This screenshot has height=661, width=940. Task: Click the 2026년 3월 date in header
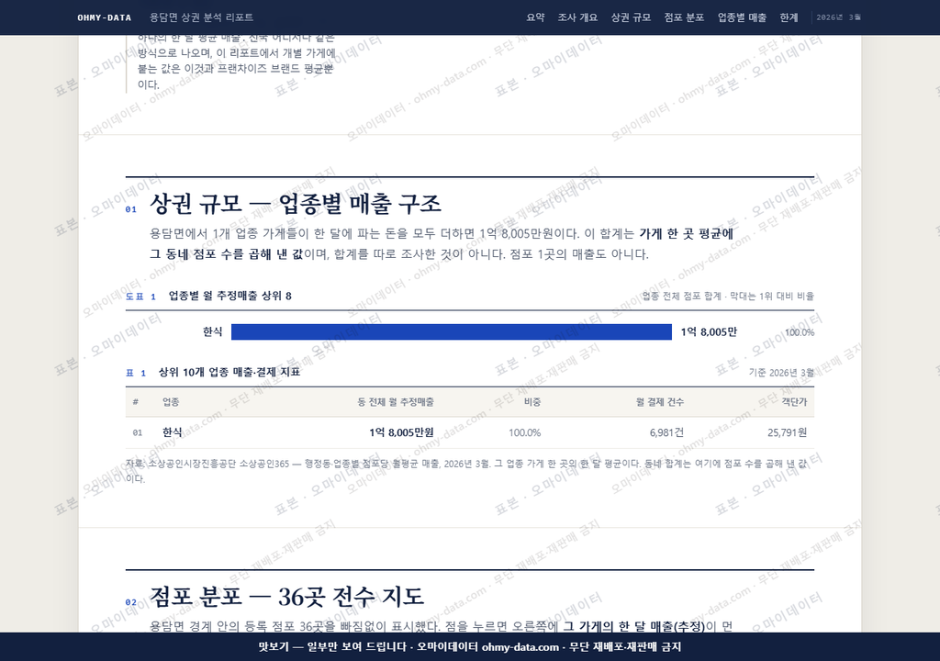point(839,17)
